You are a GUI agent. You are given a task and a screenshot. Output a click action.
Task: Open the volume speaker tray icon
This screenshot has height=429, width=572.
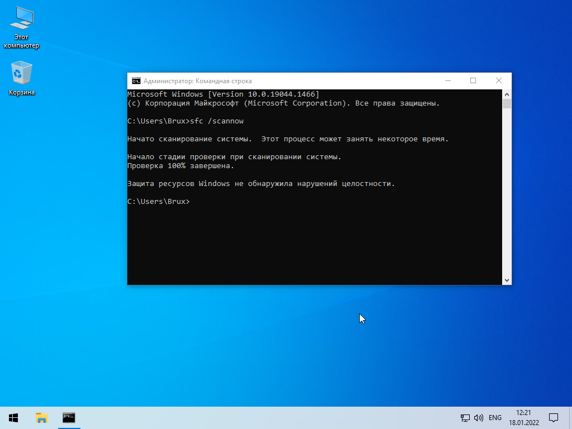[479, 418]
